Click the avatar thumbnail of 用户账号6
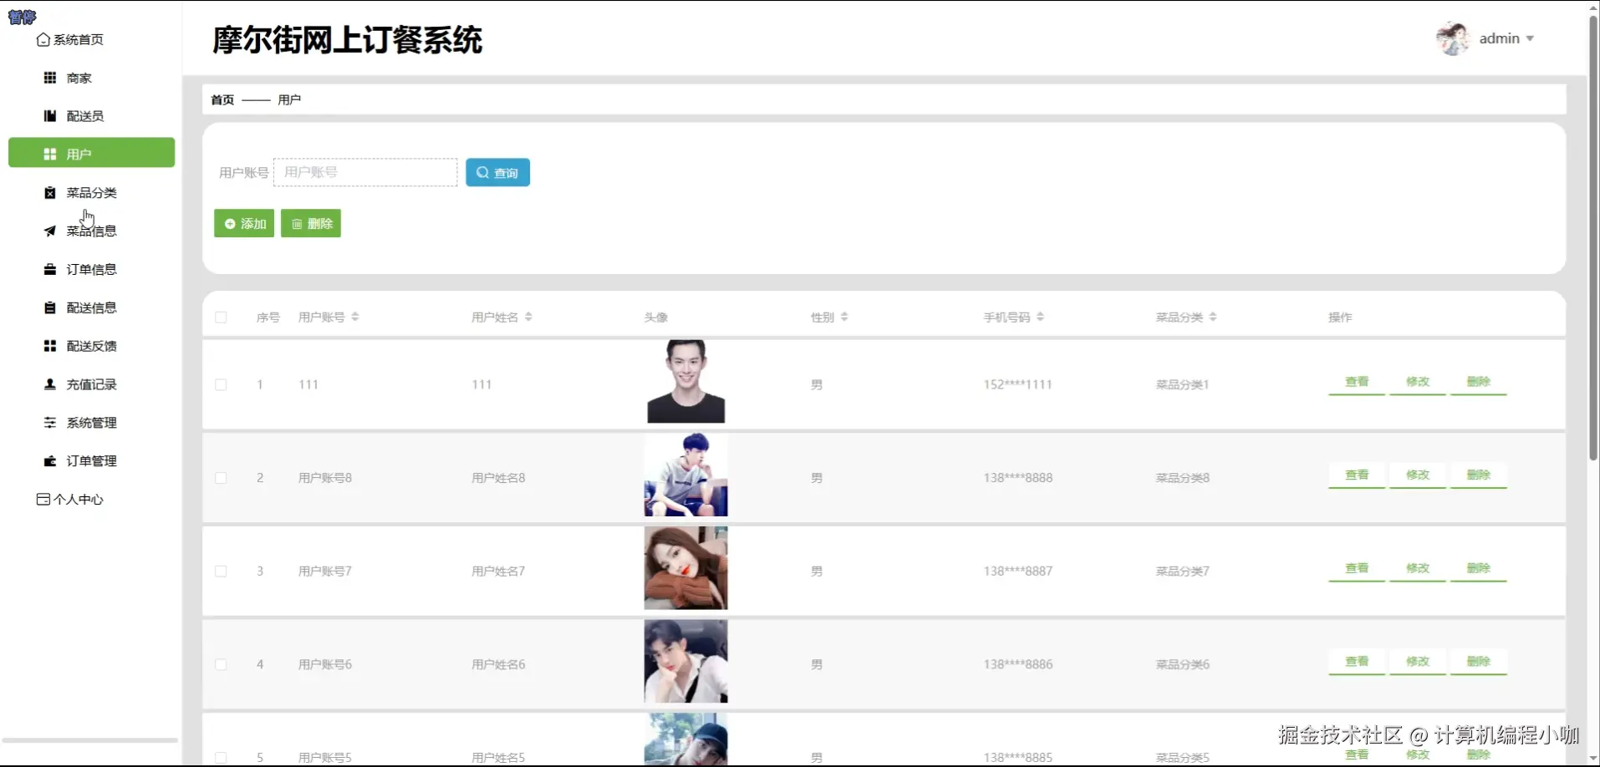 tap(685, 661)
